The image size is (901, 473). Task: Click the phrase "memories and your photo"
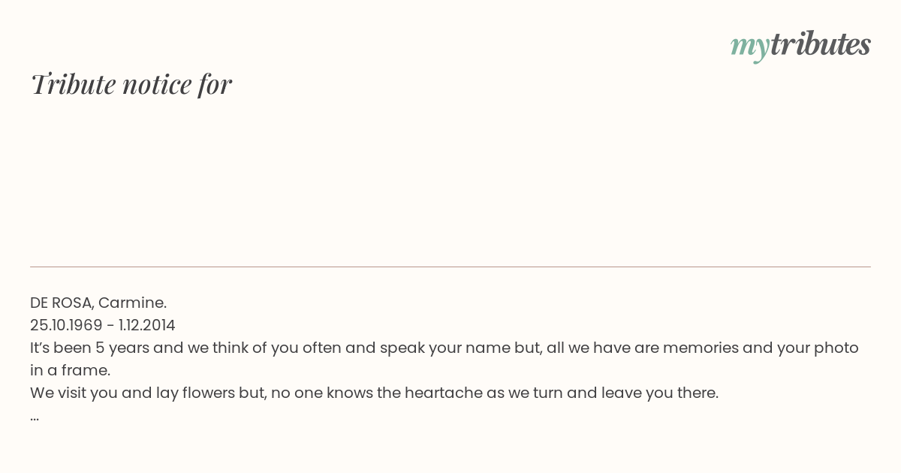click(762, 348)
